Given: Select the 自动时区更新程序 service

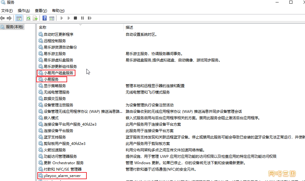Looking at the screenshot, I should coord(59,34).
